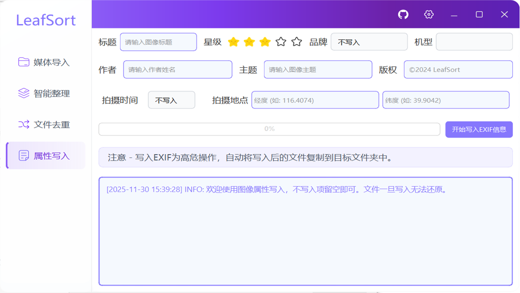Click the 文件去重 shuffle icon

pyautogui.click(x=23, y=125)
